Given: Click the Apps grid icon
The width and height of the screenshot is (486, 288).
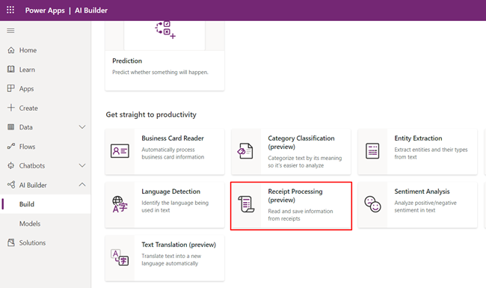Looking at the screenshot, I should click(11, 88).
